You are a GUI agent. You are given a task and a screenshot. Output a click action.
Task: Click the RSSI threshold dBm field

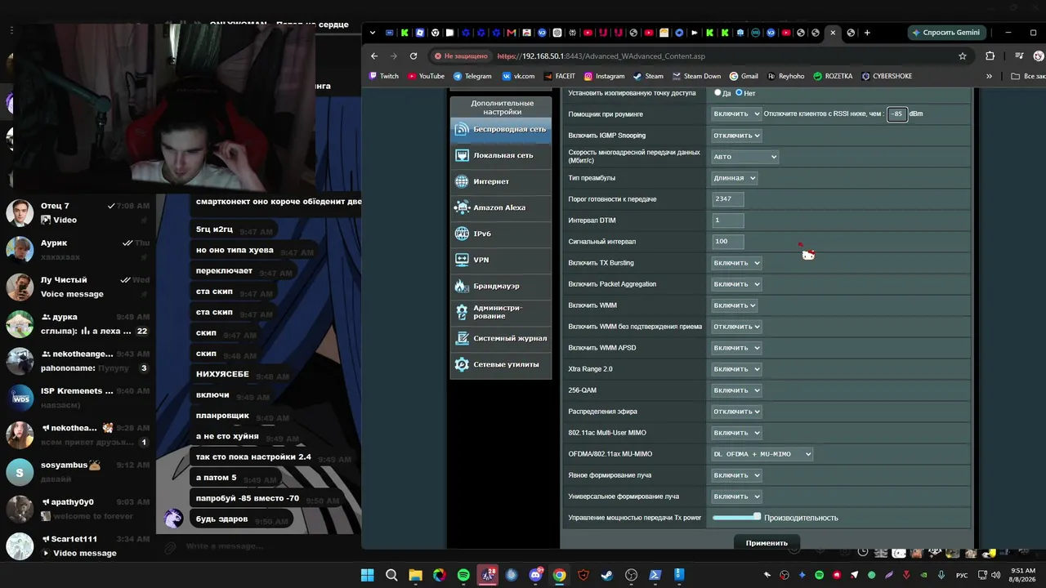click(x=897, y=114)
